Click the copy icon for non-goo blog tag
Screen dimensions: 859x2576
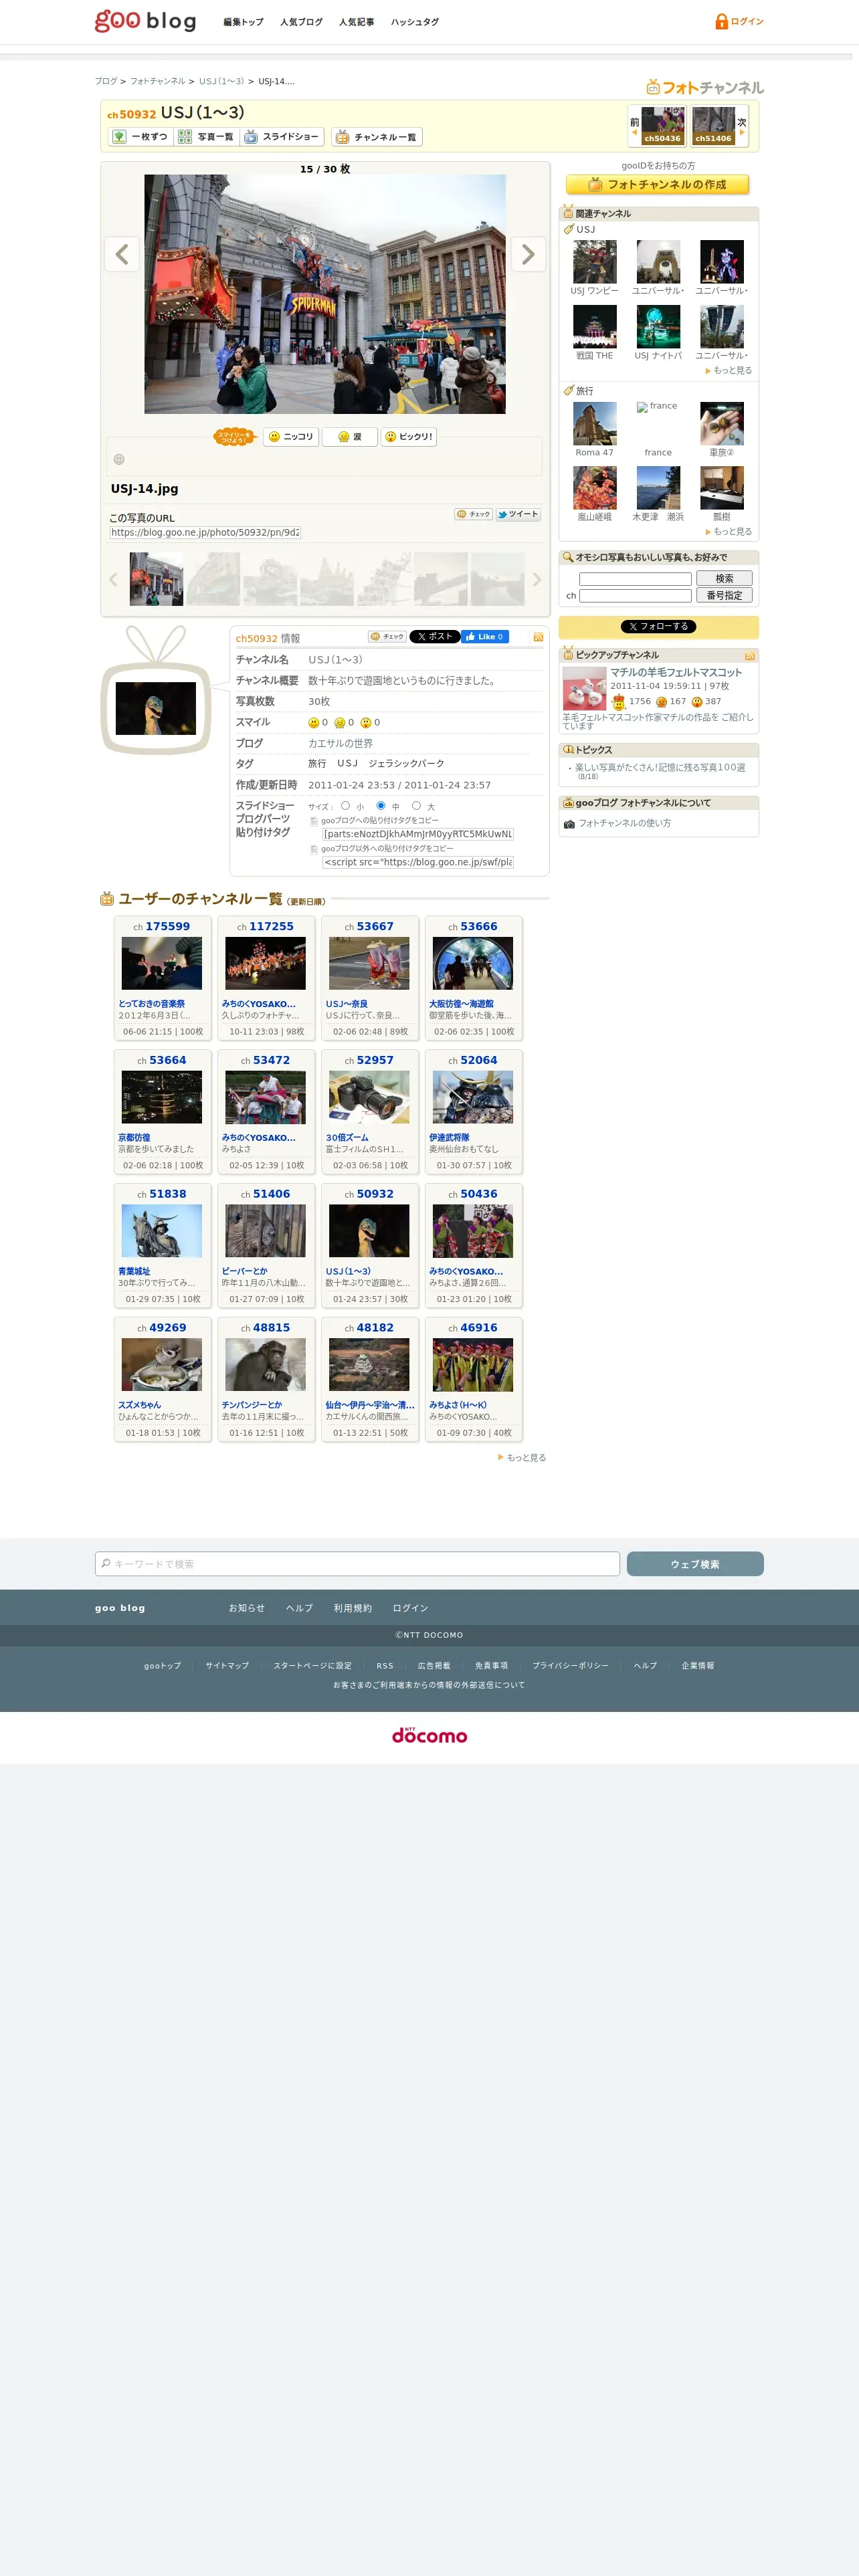click(x=314, y=849)
